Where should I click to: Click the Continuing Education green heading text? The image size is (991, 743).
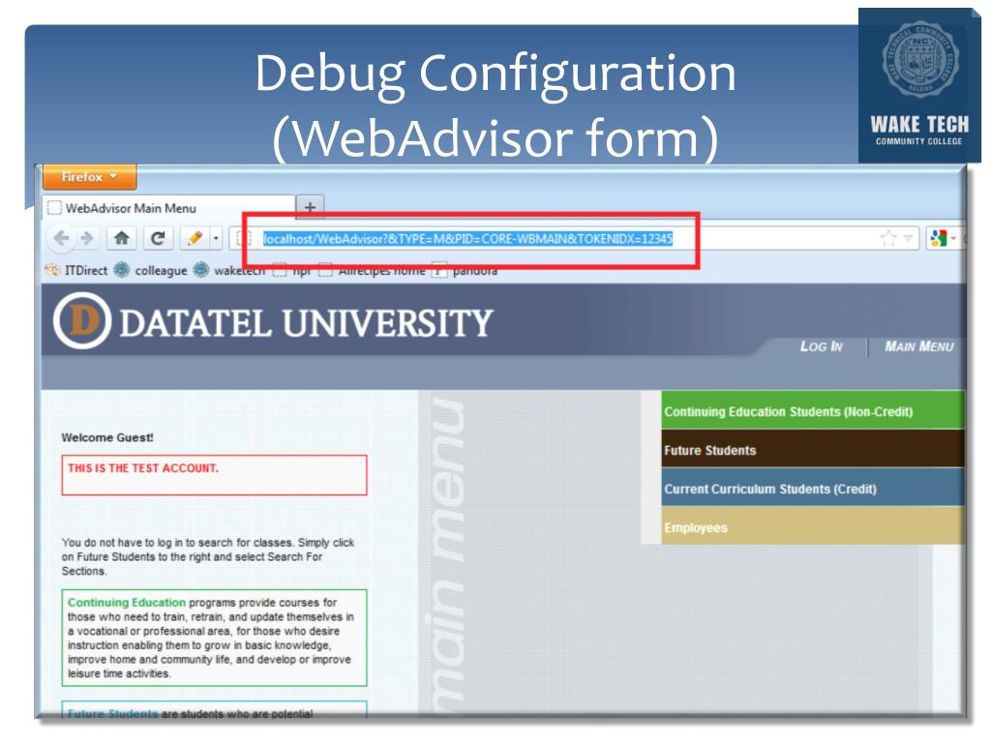(127, 602)
